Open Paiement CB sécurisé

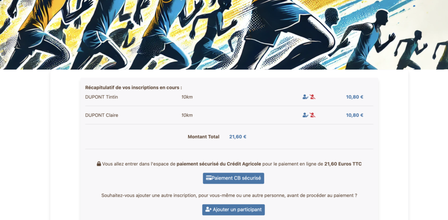[234, 178]
